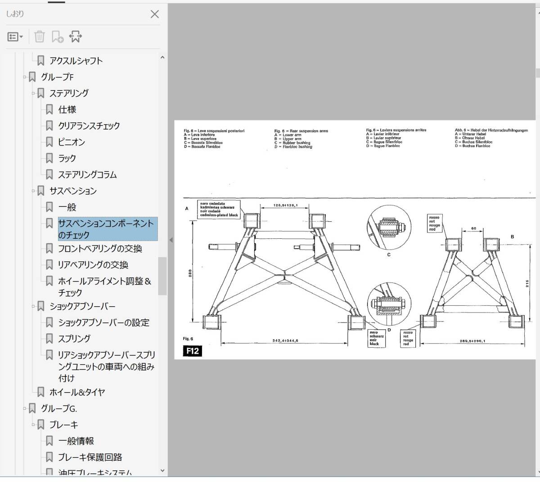Click bookmark icon beside アクスルシャフト
This screenshot has width=540, height=483.
[x=41, y=61]
